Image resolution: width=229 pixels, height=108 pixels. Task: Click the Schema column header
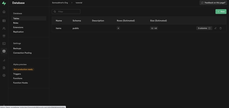coord(77,21)
